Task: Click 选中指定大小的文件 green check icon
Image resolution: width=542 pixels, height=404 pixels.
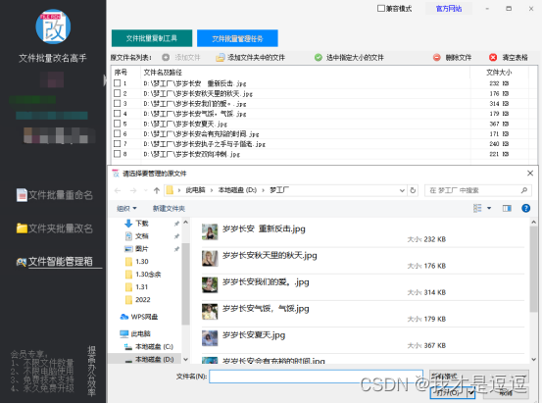Action: coord(319,58)
